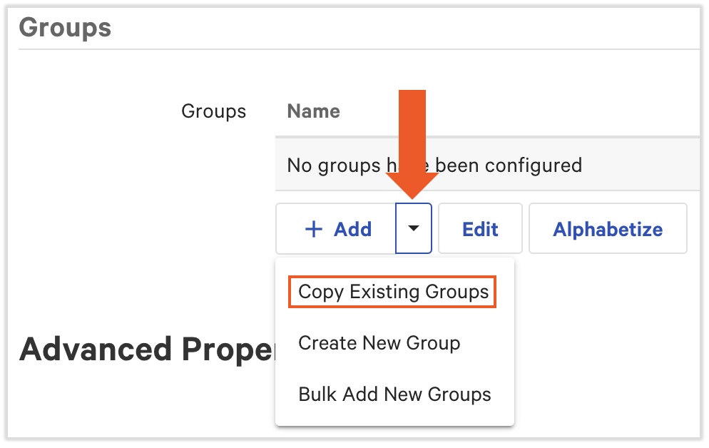Click the Edit button
The height and width of the screenshot is (448, 709).
[480, 229]
